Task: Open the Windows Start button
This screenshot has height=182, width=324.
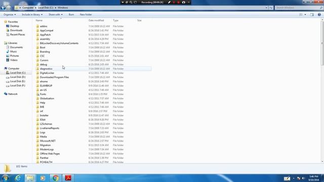Action: [x=5, y=178]
